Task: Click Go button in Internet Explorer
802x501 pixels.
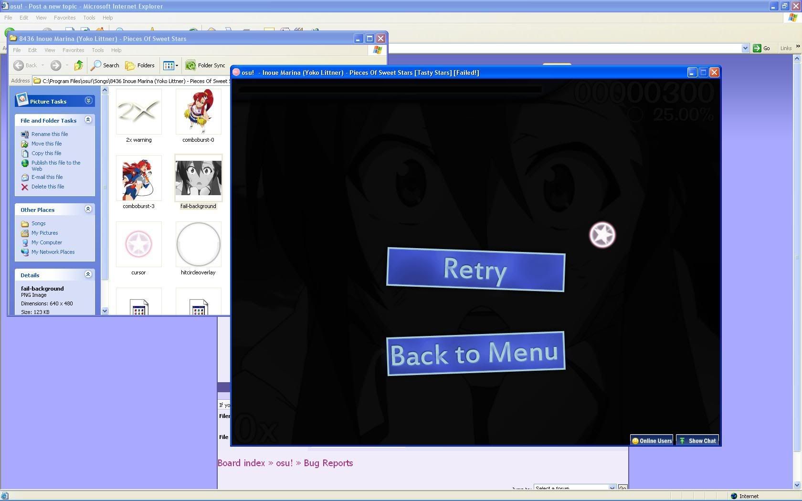Action: point(761,48)
